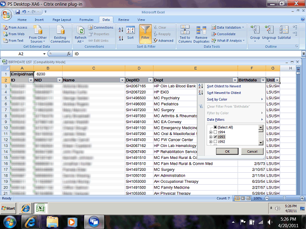Open the Dept column filter dropdown
This screenshot has width=306, height=229.
point(234,80)
